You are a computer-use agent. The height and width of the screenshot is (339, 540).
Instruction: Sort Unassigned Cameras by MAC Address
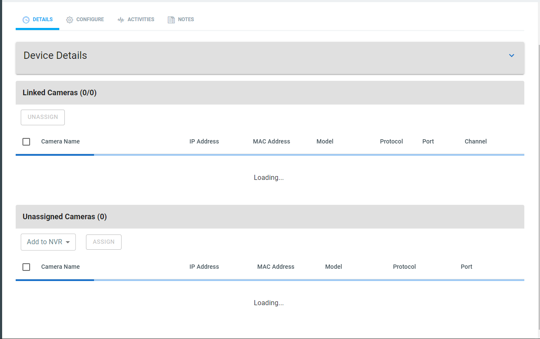(276, 267)
